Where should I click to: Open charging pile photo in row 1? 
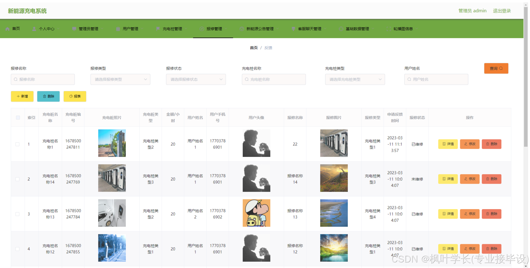click(x=112, y=143)
